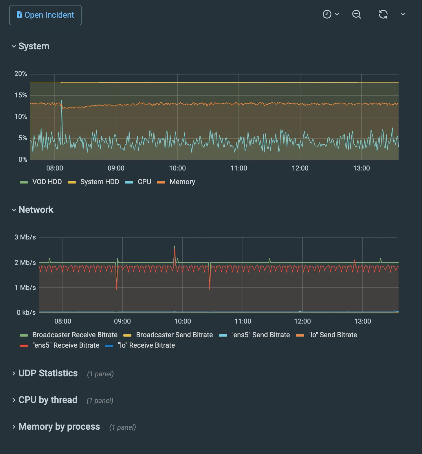Click the zoom out magnifier icon

tap(356, 14)
